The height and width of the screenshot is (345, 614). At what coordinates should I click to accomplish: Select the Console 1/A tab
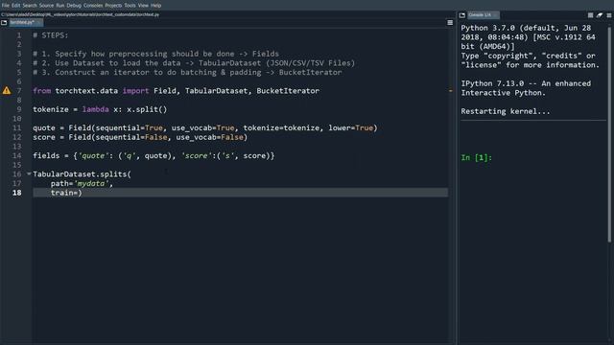[483, 15]
